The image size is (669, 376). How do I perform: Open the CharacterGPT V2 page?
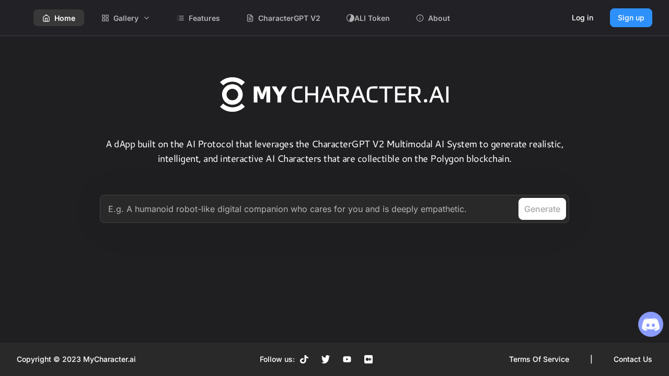tap(283, 18)
